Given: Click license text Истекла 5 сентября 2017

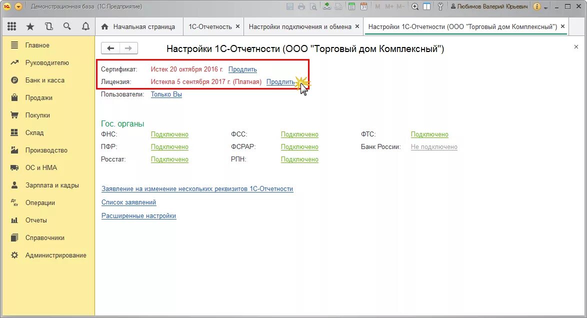Looking at the screenshot, I should coord(206,81).
